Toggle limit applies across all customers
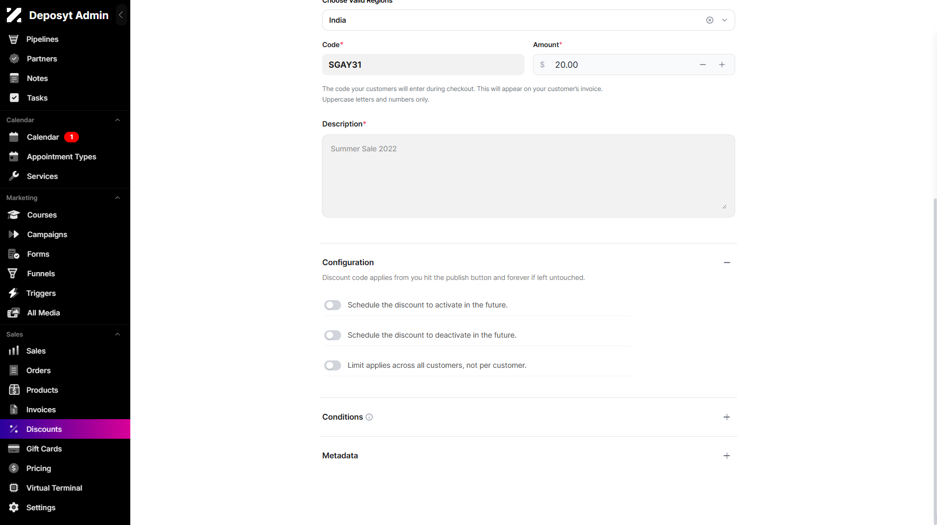Screen dimensions: 937x525 pos(333,366)
